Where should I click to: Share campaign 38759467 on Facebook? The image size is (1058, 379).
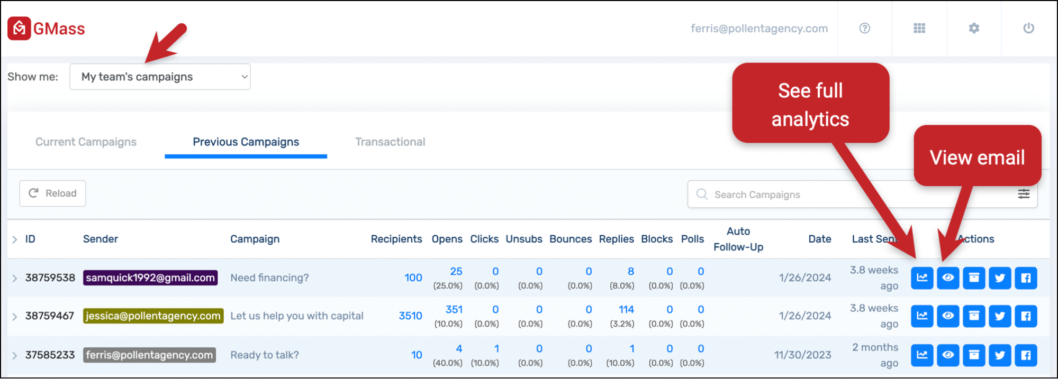[x=1026, y=316]
